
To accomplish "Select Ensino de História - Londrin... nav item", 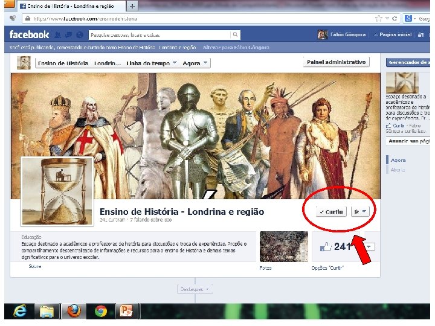I will [79, 63].
